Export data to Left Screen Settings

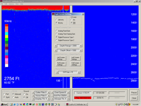[75, 58]
